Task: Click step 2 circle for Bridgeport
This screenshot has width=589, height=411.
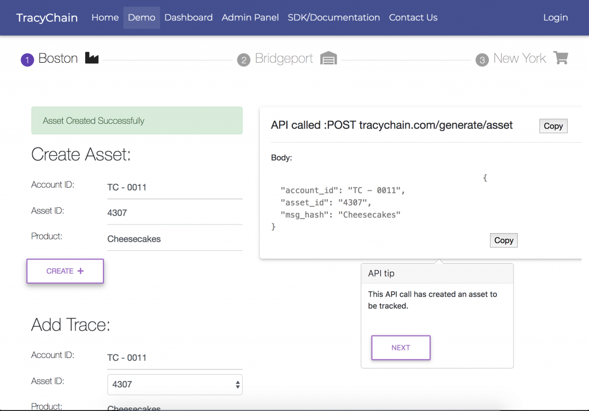Action: pyautogui.click(x=244, y=60)
